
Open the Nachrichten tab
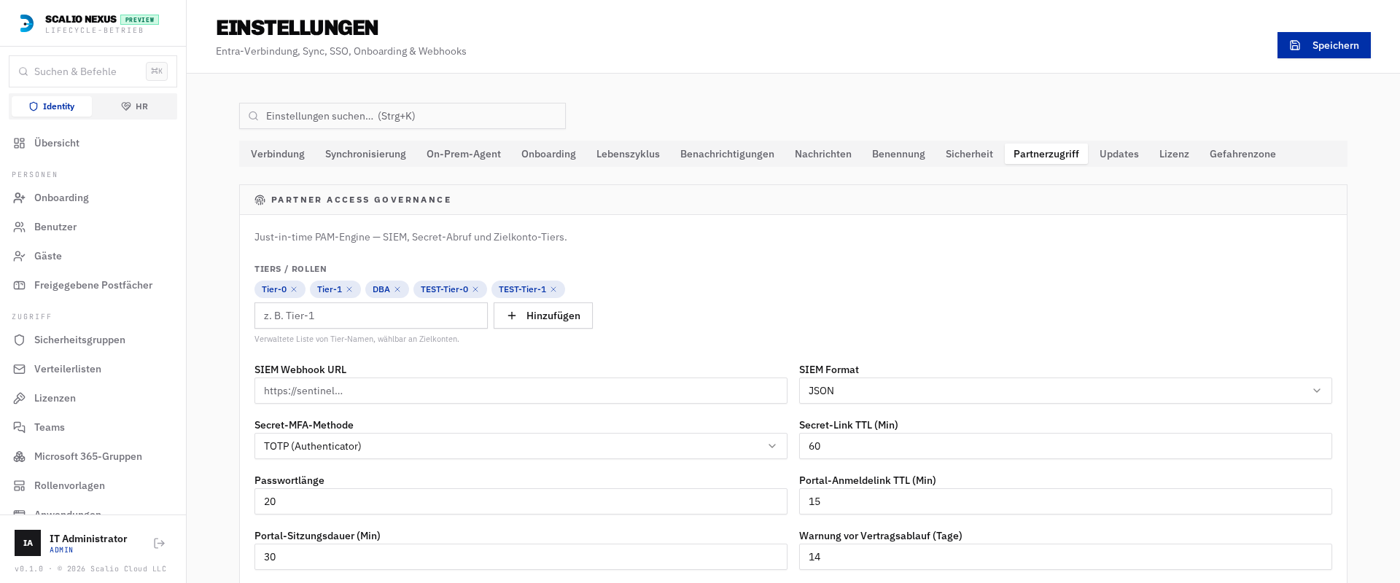coord(823,154)
